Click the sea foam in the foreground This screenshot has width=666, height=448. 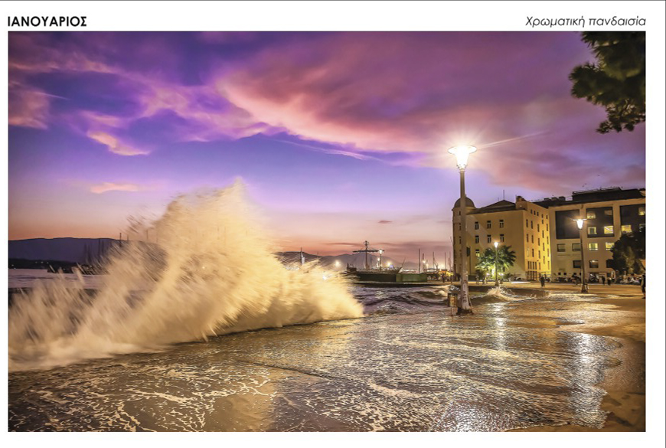[230, 391]
